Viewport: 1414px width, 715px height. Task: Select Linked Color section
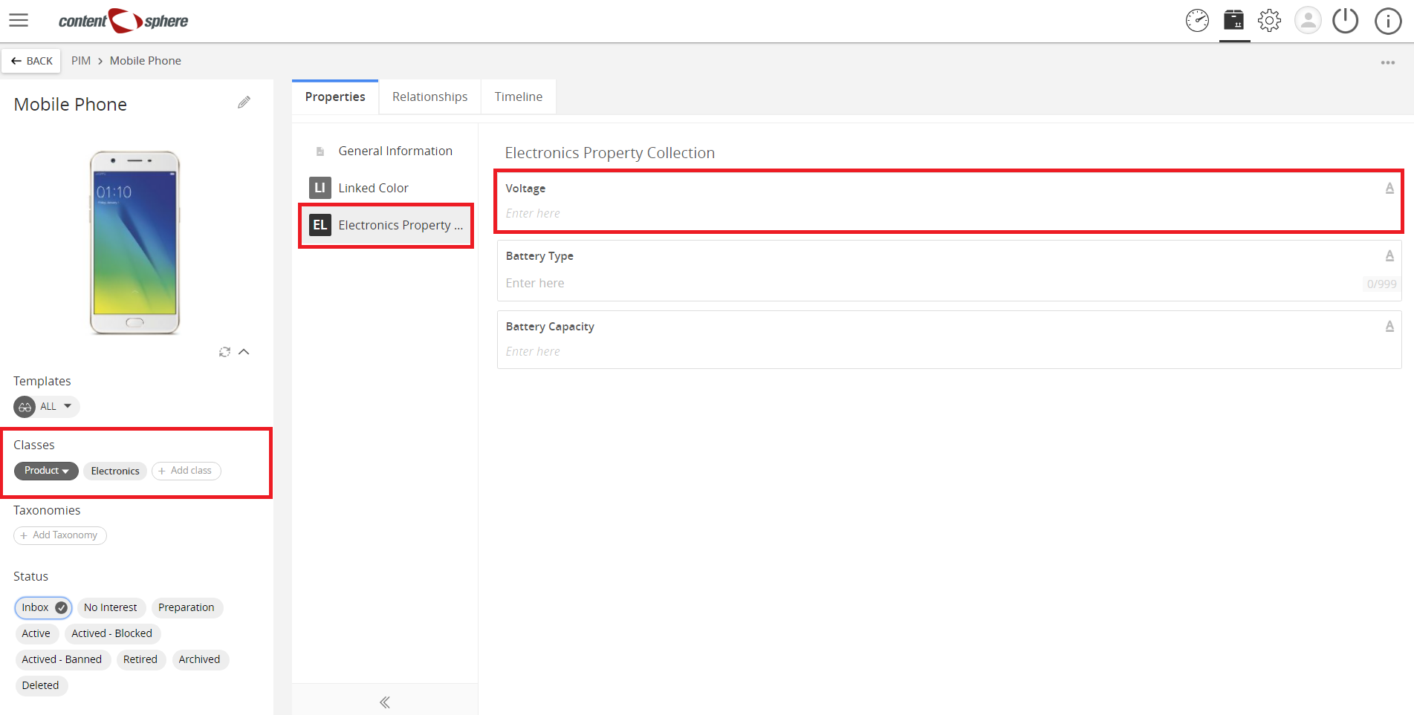[386, 188]
